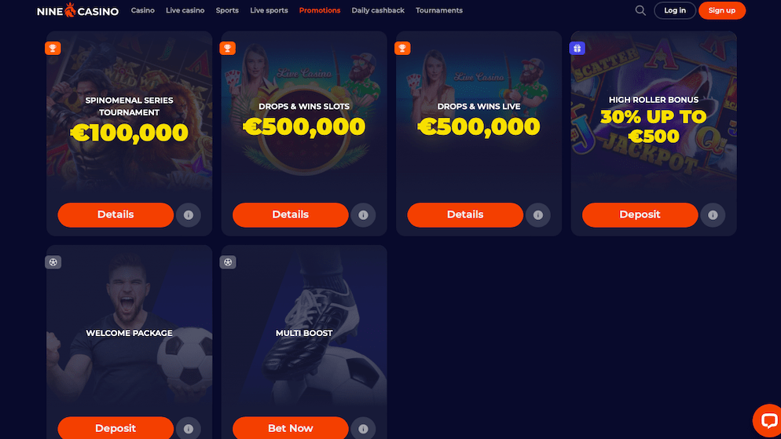Image resolution: width=781 pixels, height=439 pixels.
Task: Open the Casino menu item
Action: pos(142,10)
